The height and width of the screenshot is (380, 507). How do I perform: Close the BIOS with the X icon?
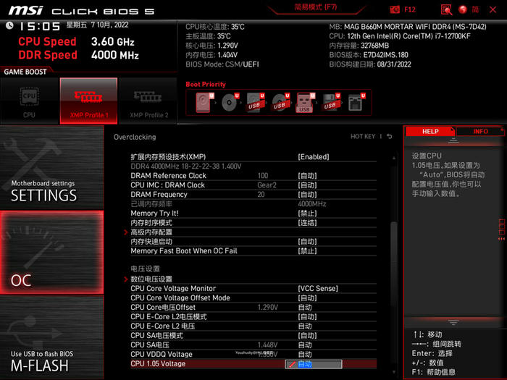pos(493,9)
